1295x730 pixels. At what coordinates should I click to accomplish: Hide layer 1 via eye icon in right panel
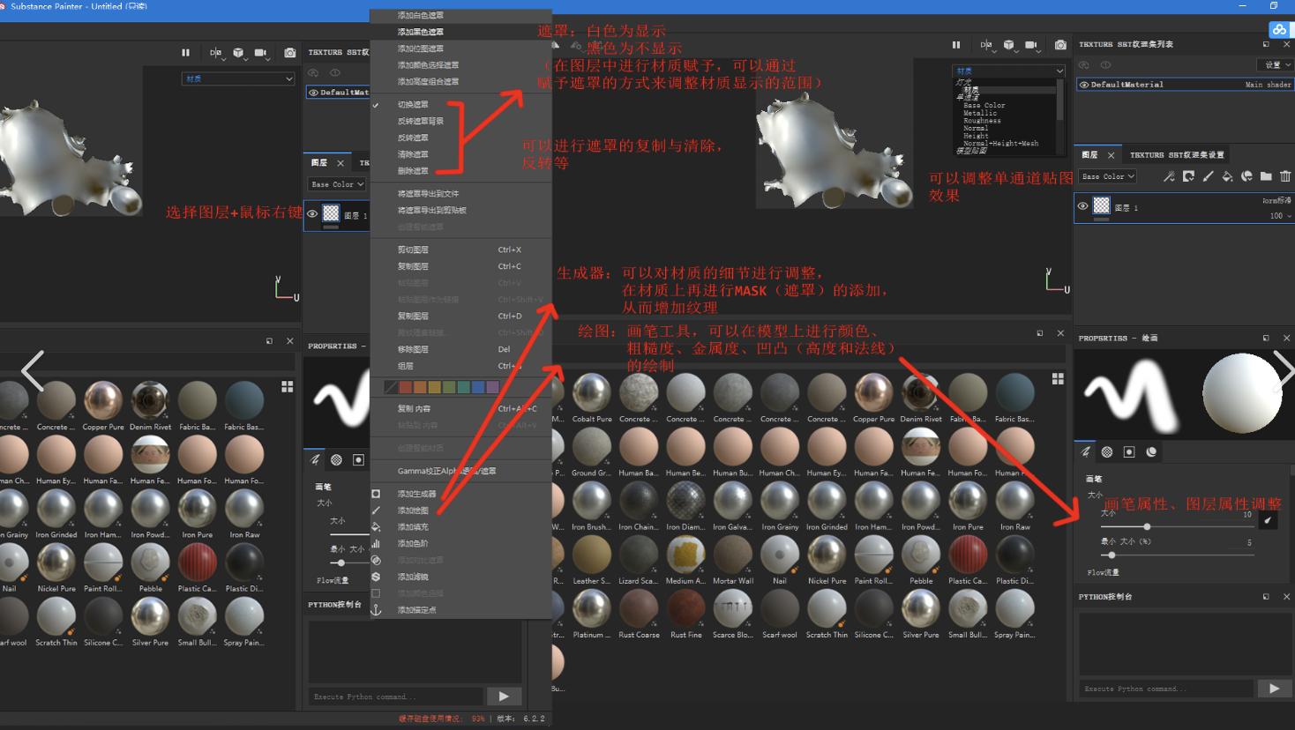coord(1083,206)
